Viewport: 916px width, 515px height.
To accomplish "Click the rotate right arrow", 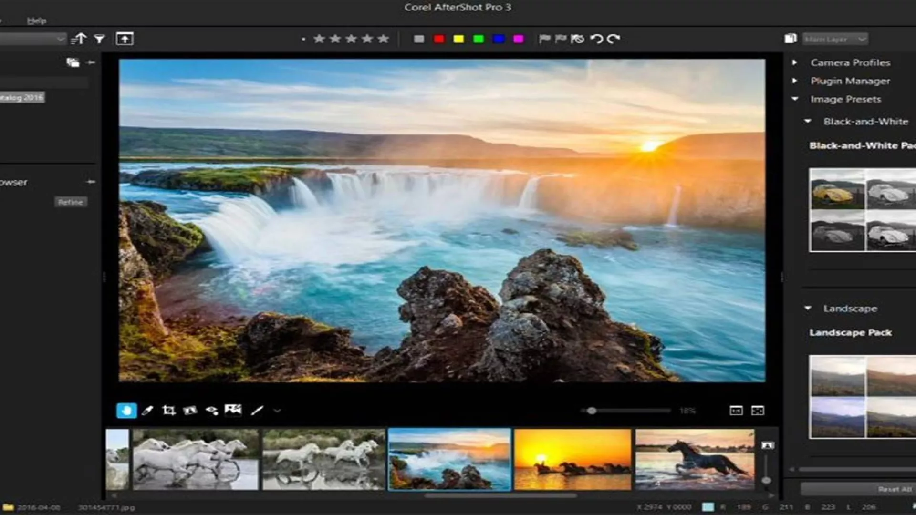I will (x=614, y=39).
